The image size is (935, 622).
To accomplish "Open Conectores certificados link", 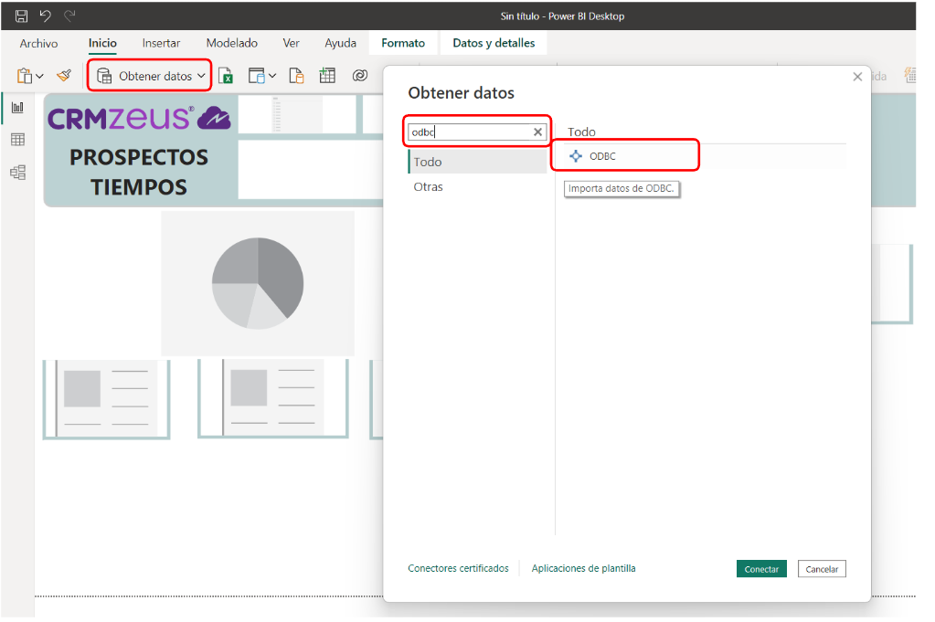I will point(459,568).
